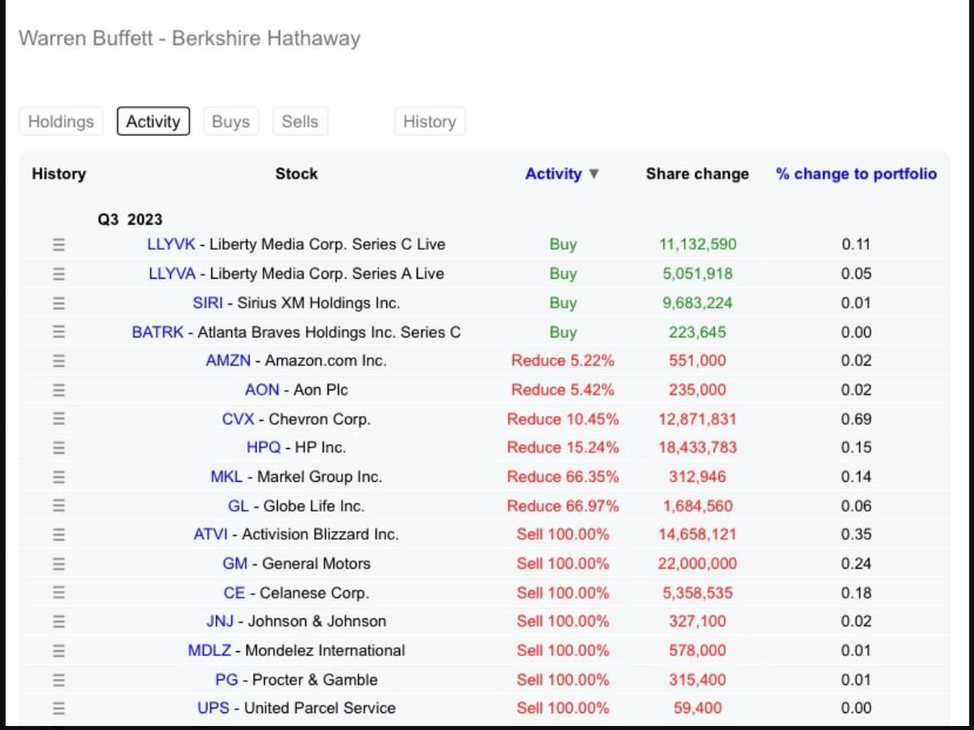Click share change value 18,433,783
The width and height of the screenshot is (974, 730).
[x=697, y=447]
